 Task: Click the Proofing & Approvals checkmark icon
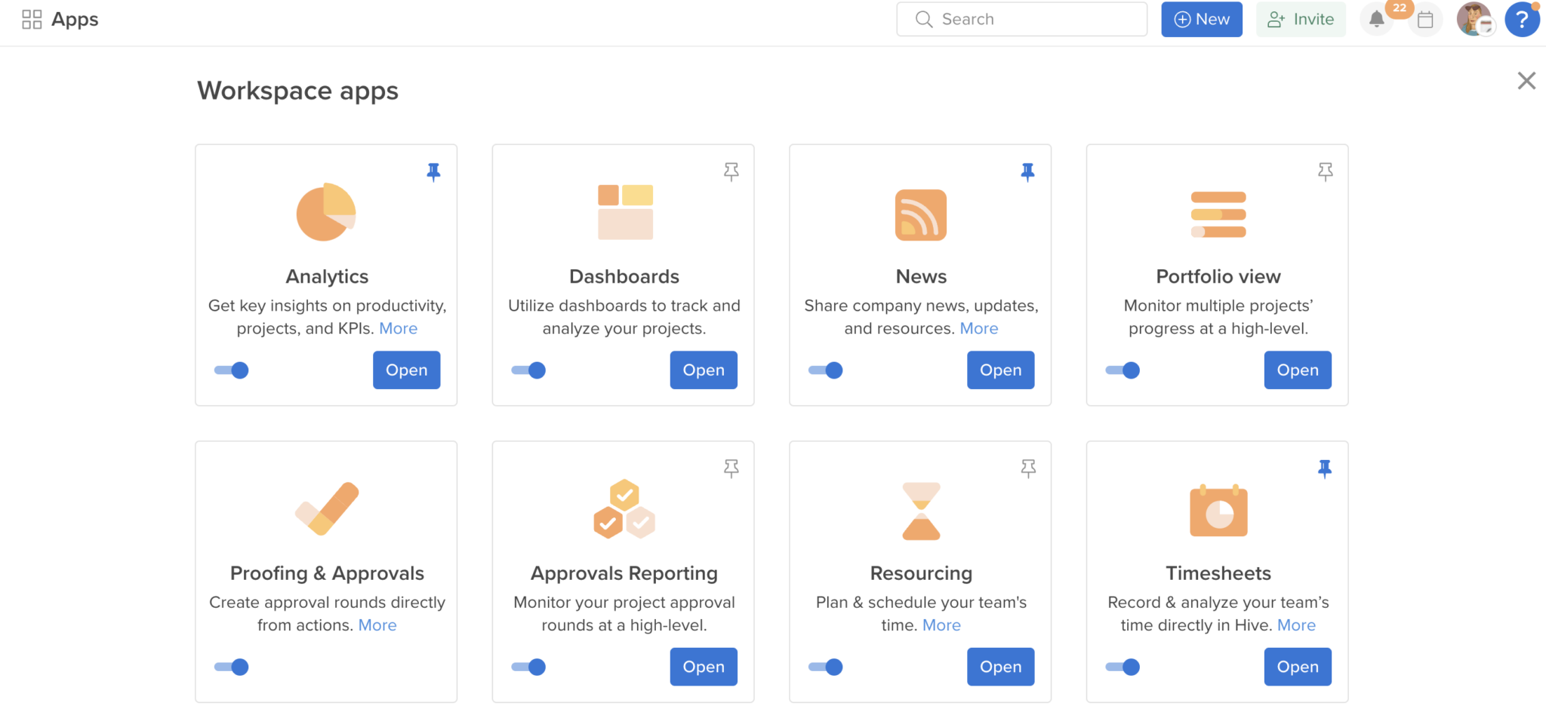(x=325, y=509)
